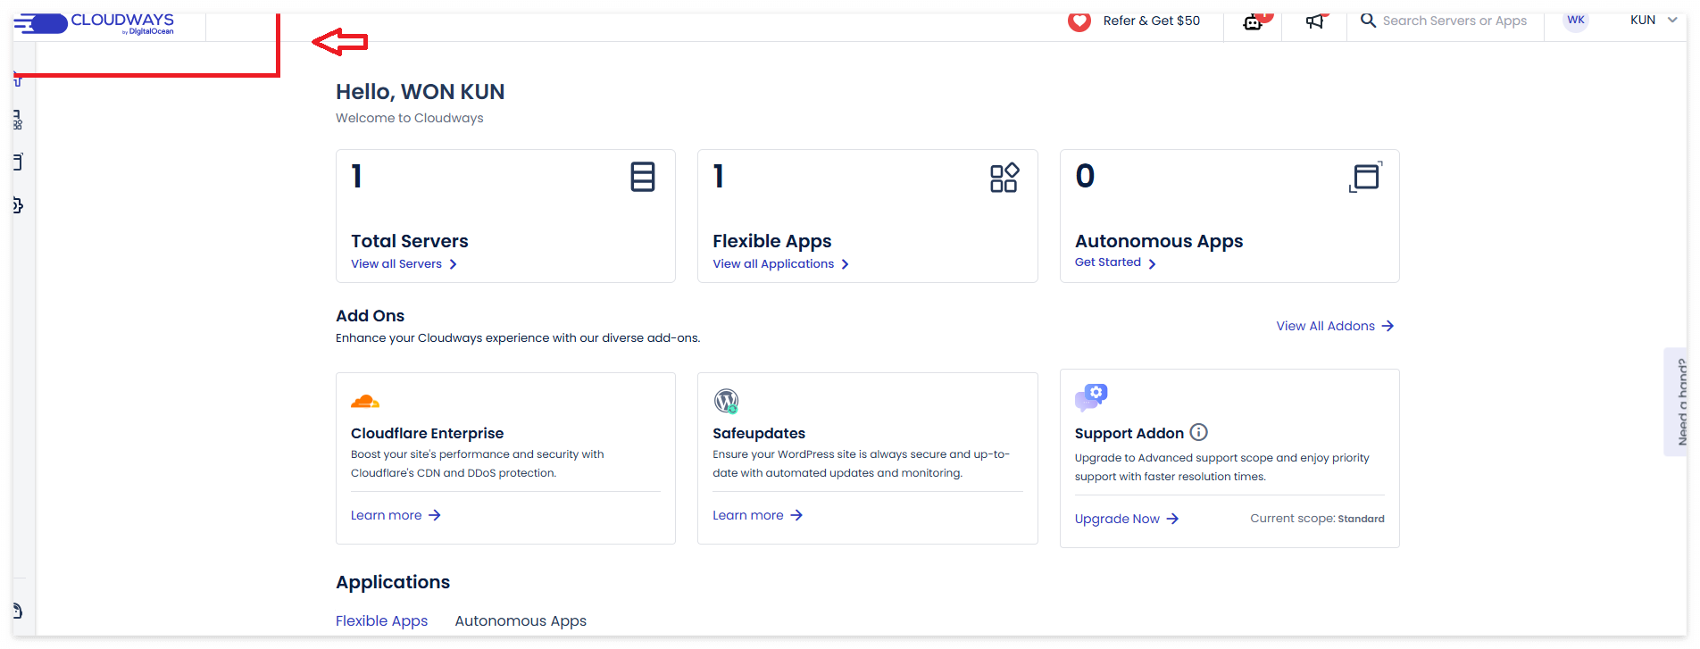Viewport: 1700px width, 649px height.
Task: Click the Add Ons section heading
Action: [370, 315]
